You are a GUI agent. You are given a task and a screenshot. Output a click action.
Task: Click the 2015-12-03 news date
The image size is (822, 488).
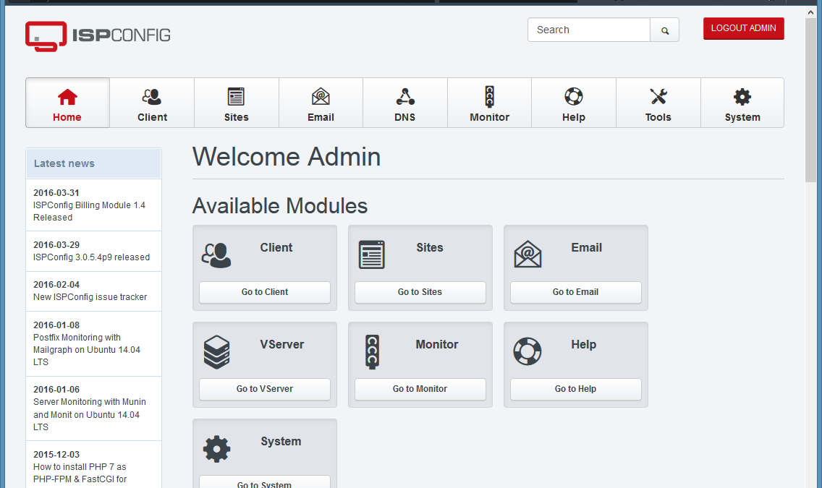pyautogui.click(x=56, y=454)
